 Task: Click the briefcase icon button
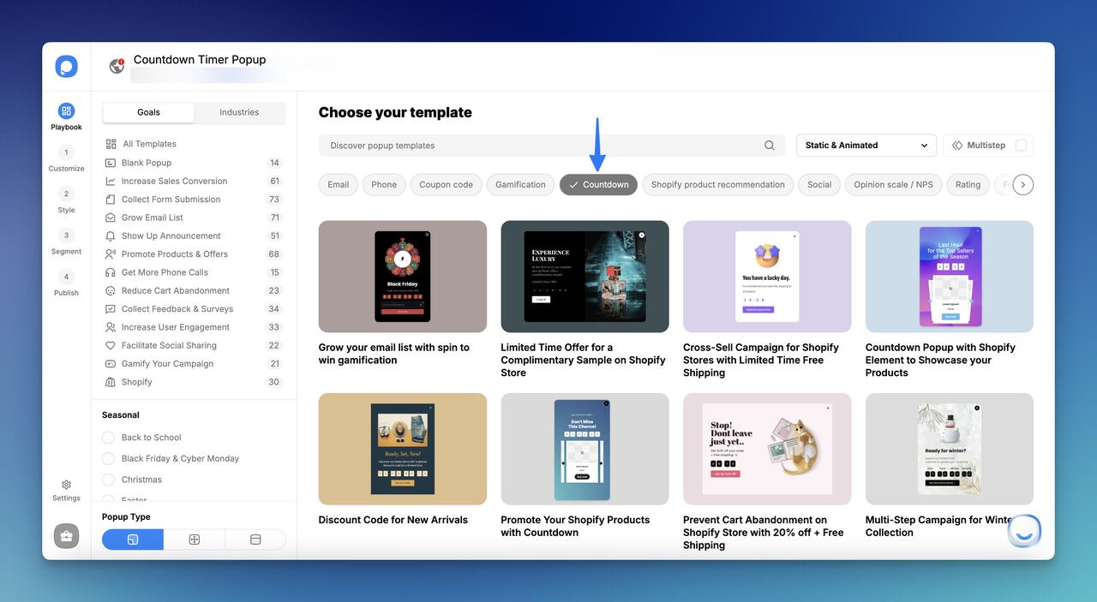pos(66,537)
